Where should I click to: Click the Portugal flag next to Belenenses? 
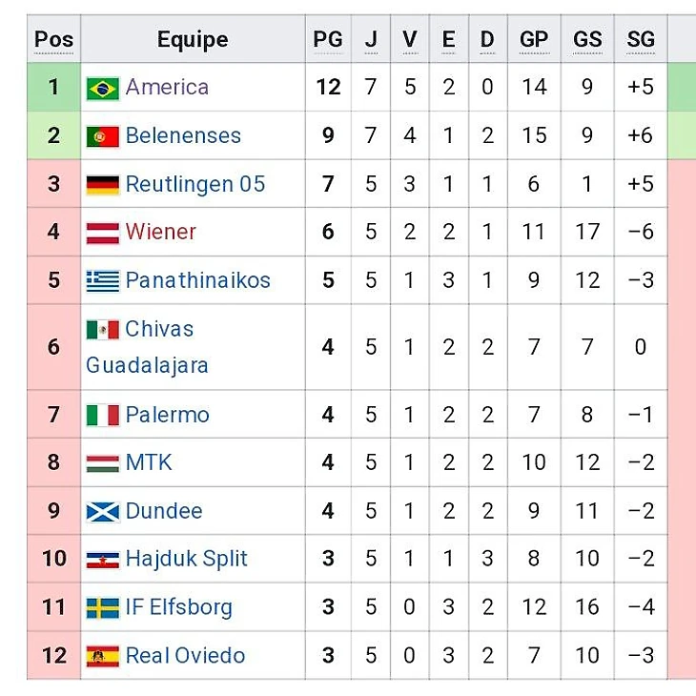(102, 136)
